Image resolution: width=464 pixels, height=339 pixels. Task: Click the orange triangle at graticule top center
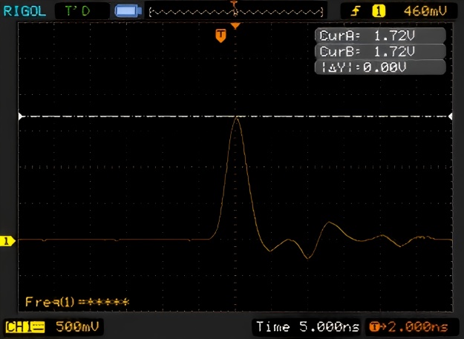coord(235,26)
